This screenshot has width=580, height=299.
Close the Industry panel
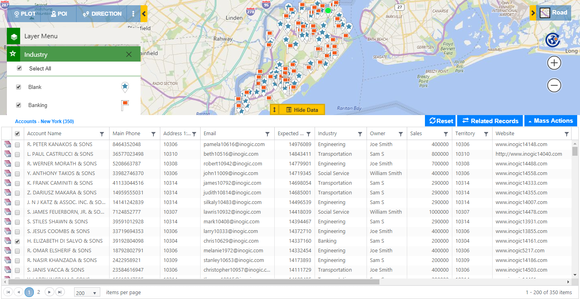pos(129,54)
